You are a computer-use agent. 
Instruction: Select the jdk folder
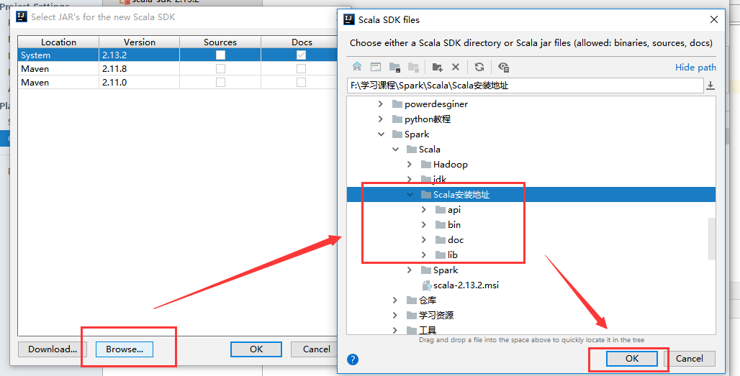(440, 180)
